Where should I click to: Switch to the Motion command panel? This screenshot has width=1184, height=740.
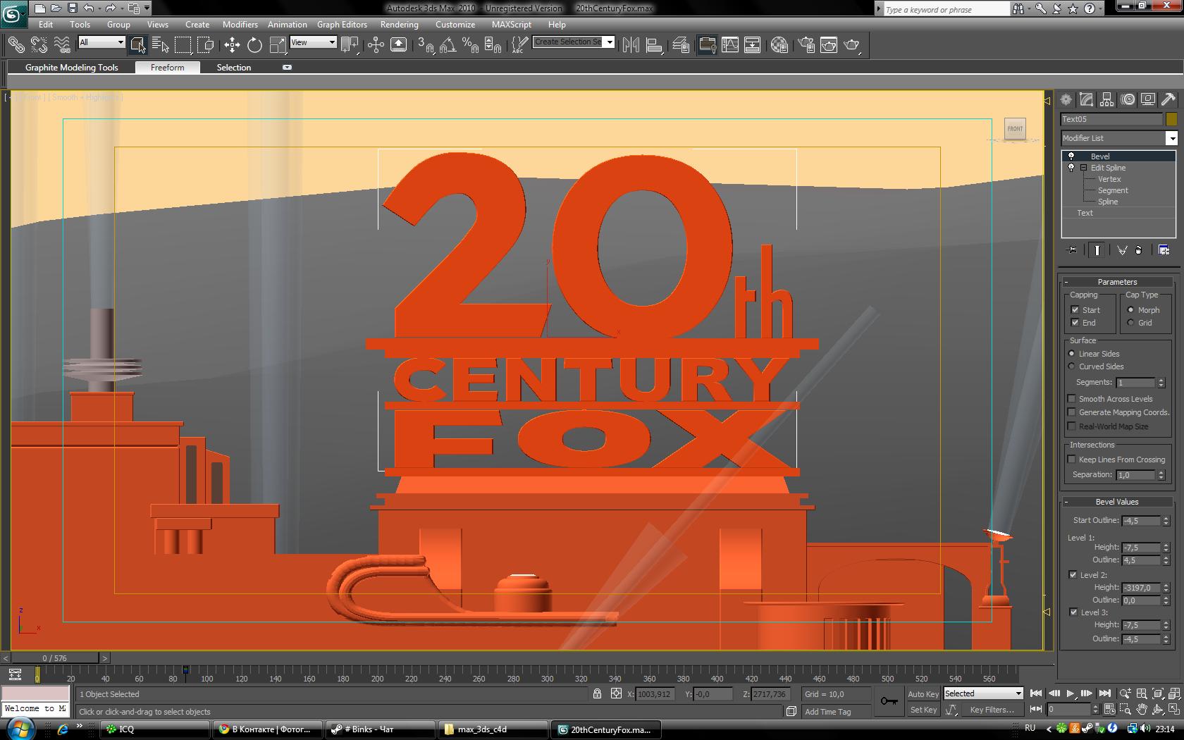pyautogui.click(x=1128, y=99)
